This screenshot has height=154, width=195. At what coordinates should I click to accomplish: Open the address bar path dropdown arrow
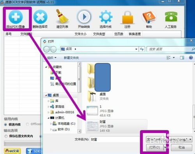click(x=136, y=49)
